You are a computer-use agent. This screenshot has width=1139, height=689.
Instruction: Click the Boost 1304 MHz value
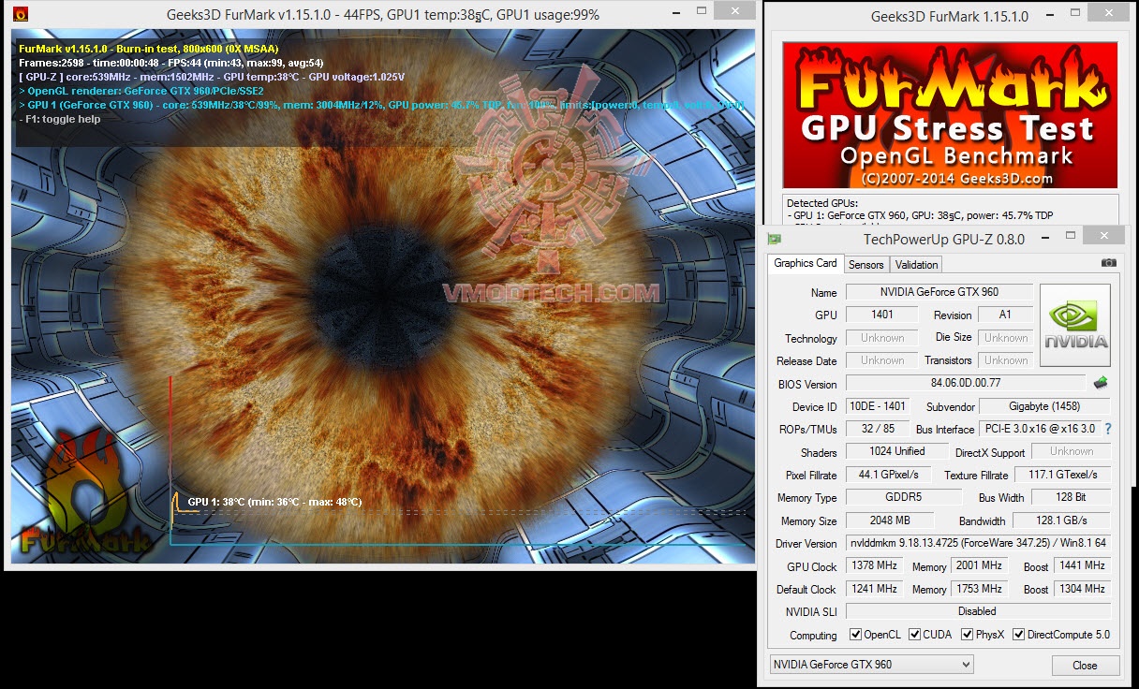pyautogui.click(x=1083, y=589)
